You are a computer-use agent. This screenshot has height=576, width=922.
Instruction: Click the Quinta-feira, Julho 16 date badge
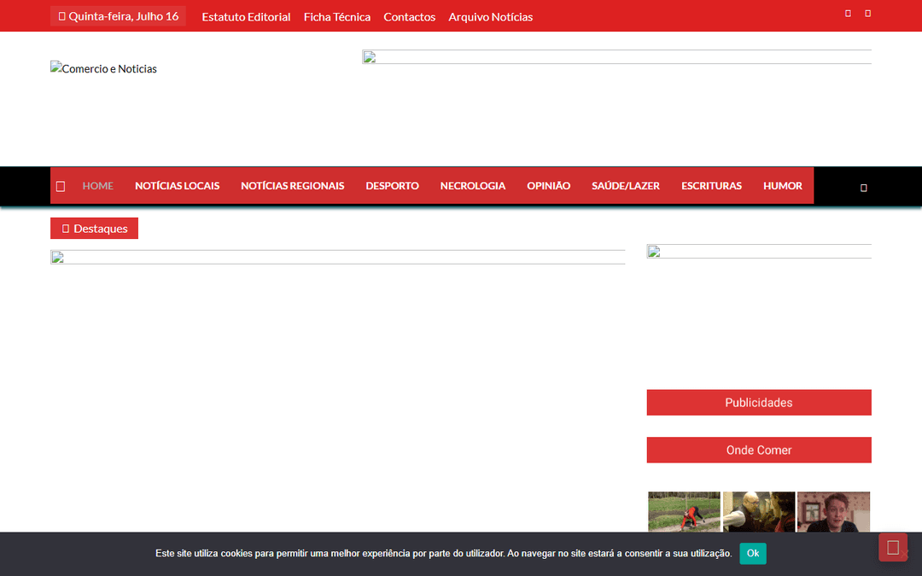click(118, 16)
